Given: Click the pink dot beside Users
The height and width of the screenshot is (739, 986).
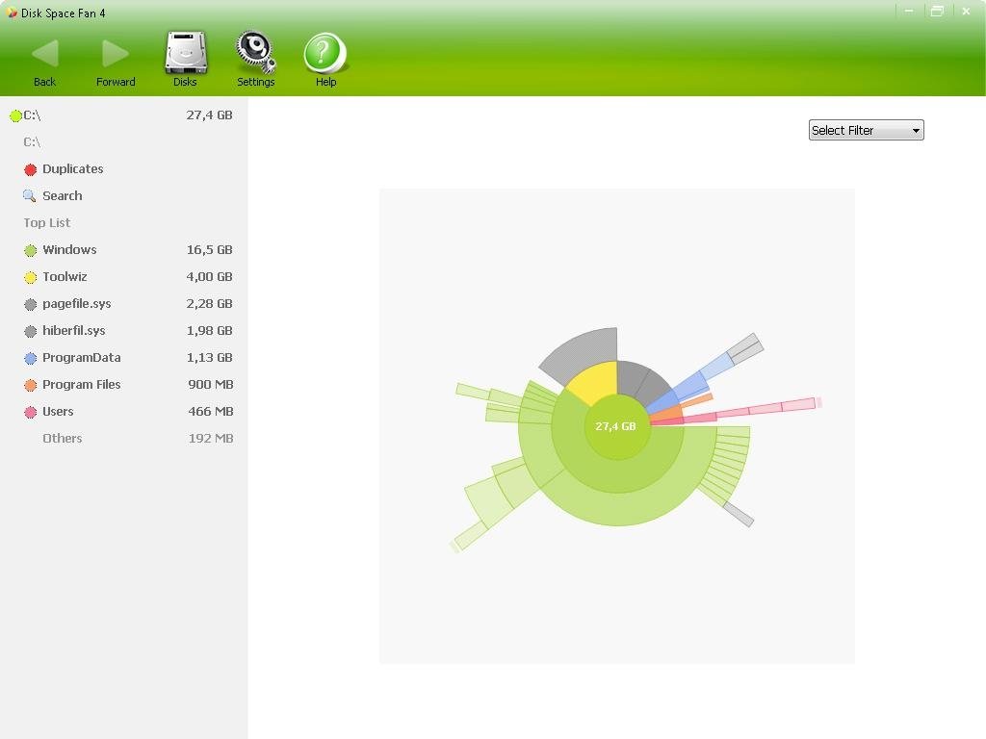Looking at the screenshot, I should tap(30, 412).
